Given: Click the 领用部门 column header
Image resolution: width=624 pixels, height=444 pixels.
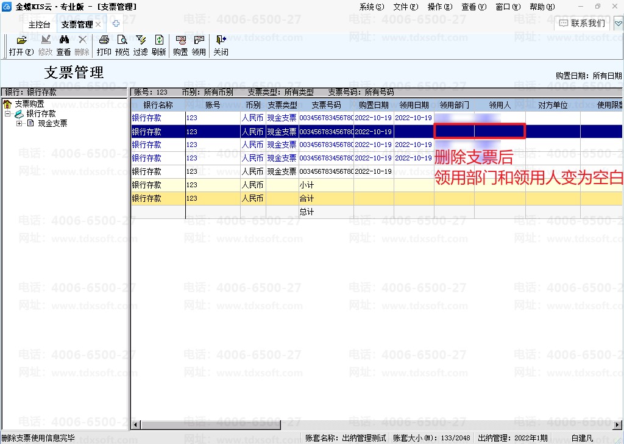Looking at the screenshot, I should coord(454,105).
